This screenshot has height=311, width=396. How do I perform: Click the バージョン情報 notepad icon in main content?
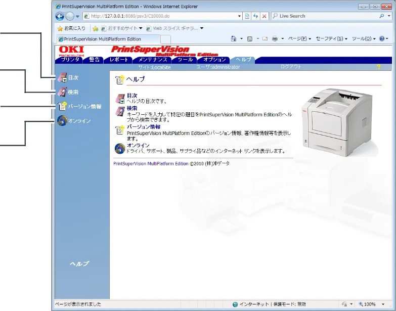tap(120, 130)
